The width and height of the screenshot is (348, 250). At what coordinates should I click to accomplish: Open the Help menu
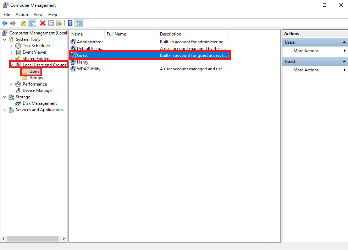click(x=53, y=15)
